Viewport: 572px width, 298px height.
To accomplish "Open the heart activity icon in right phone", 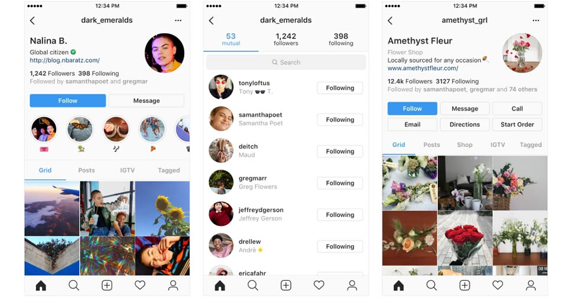I will (x=498, y=285).
